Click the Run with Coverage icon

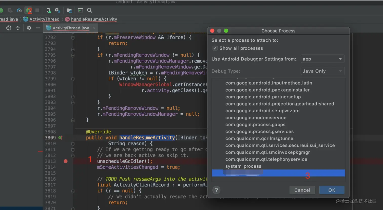coord(10,10)
